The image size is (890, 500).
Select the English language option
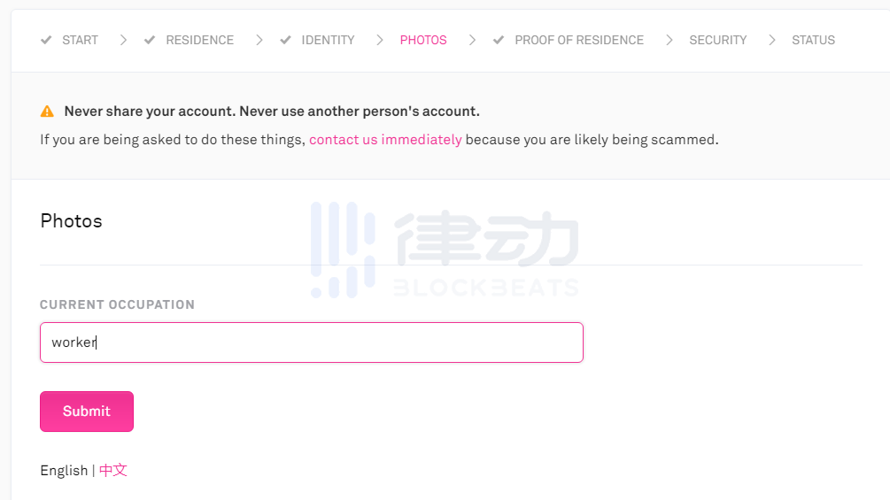pos(64,471)
